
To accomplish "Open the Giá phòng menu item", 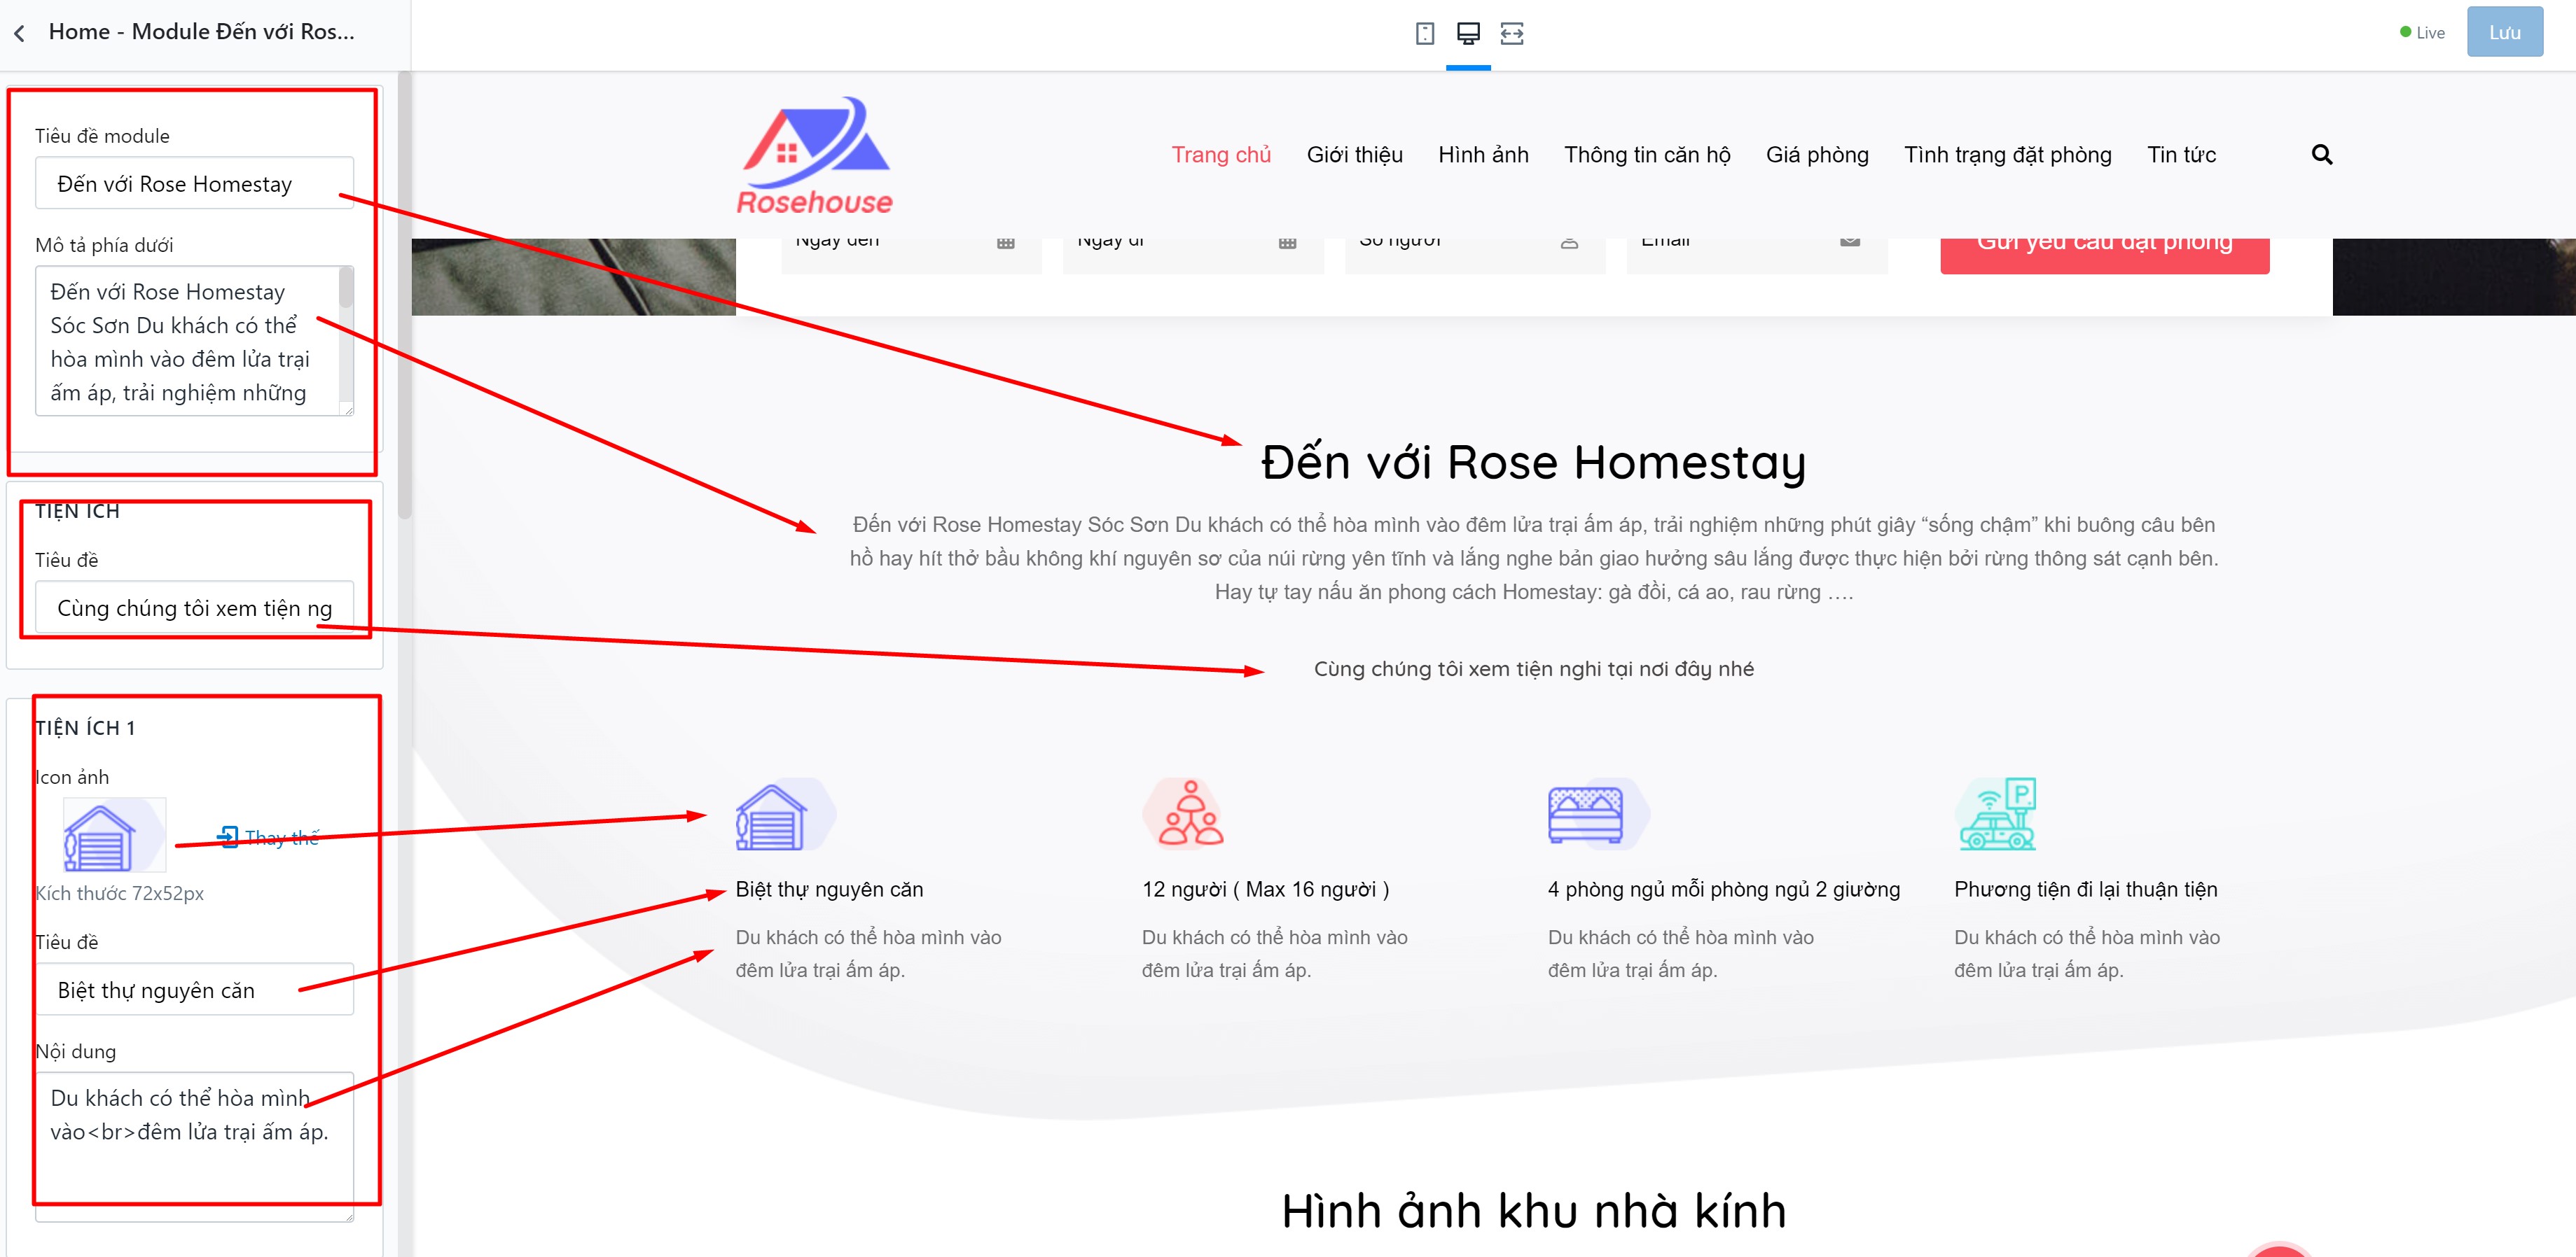I will coord(1817,155).
